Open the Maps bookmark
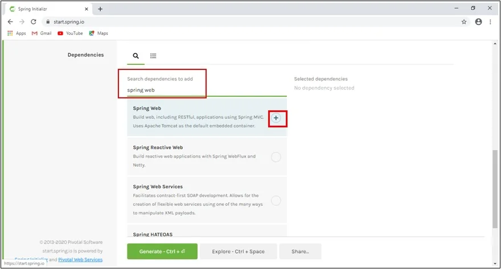The width and height of the screenshot is (501, 269). click(x=98, y=33)
